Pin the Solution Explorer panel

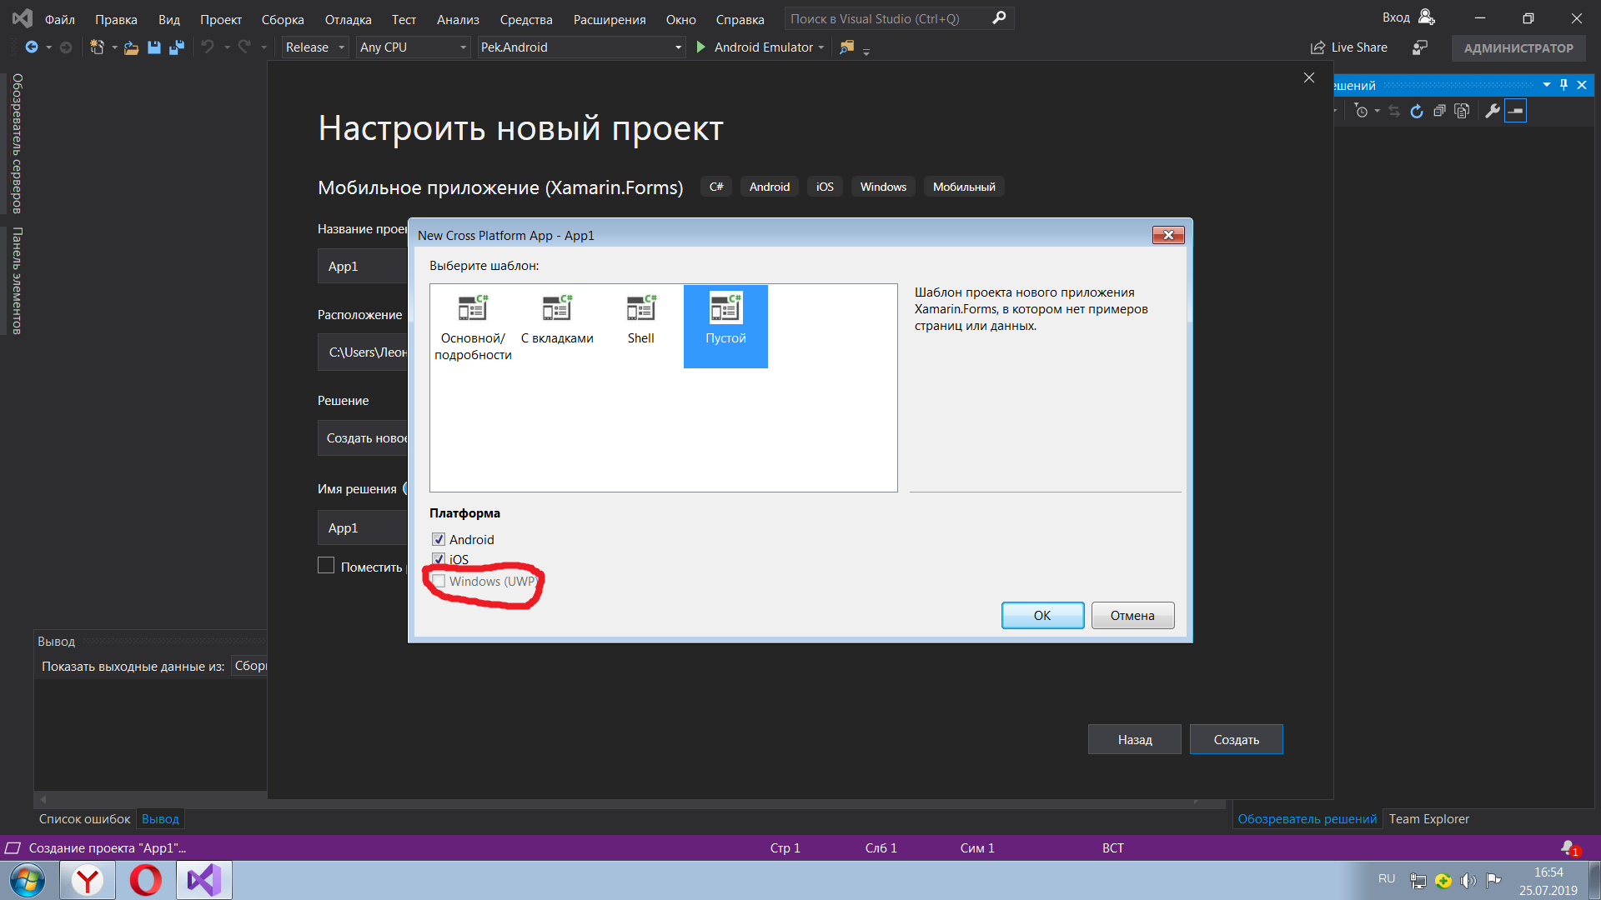click(x=1563, y=85)
